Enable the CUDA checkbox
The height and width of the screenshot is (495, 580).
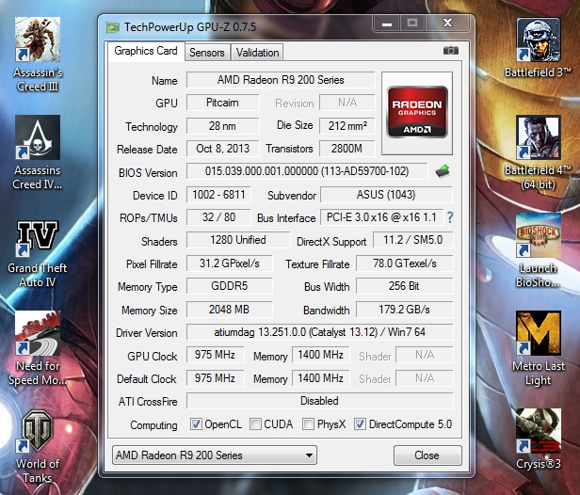pyautogui.click(x=256, y=424)
